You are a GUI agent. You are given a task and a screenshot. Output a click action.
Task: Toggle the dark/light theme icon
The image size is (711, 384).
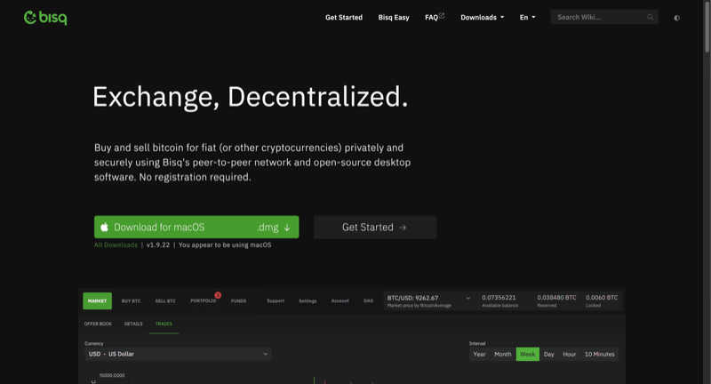676,18
